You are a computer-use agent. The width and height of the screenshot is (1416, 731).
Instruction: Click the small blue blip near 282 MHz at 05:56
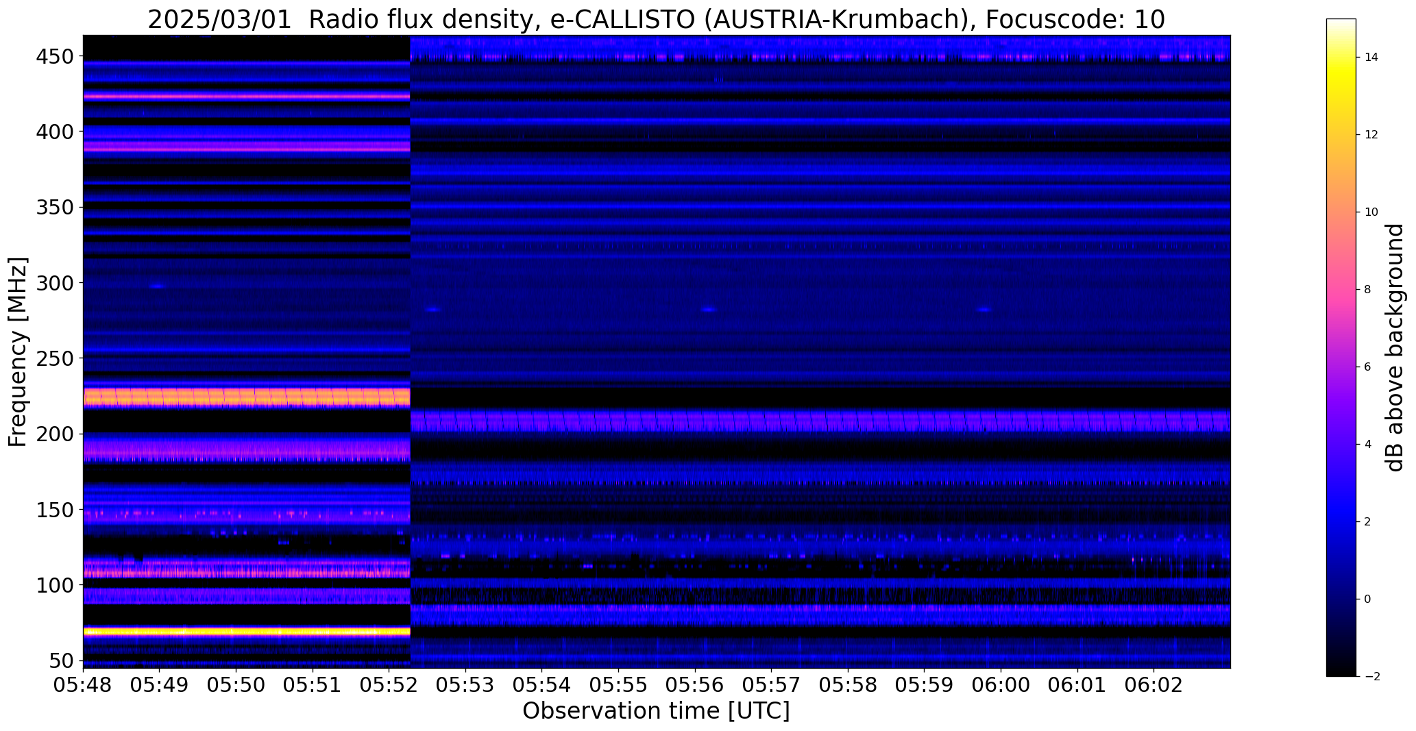(708, 310)
